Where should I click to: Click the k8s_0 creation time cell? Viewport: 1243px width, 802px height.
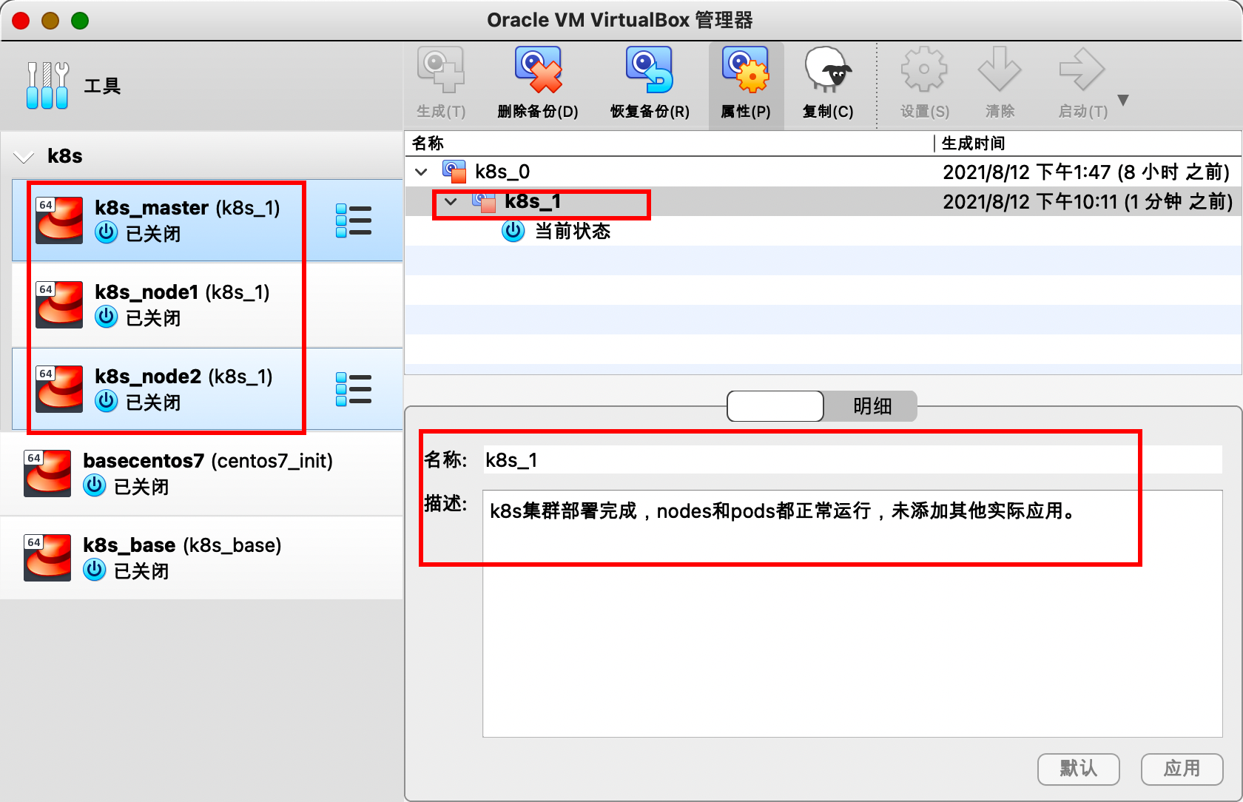click(x=1086, y=172)
